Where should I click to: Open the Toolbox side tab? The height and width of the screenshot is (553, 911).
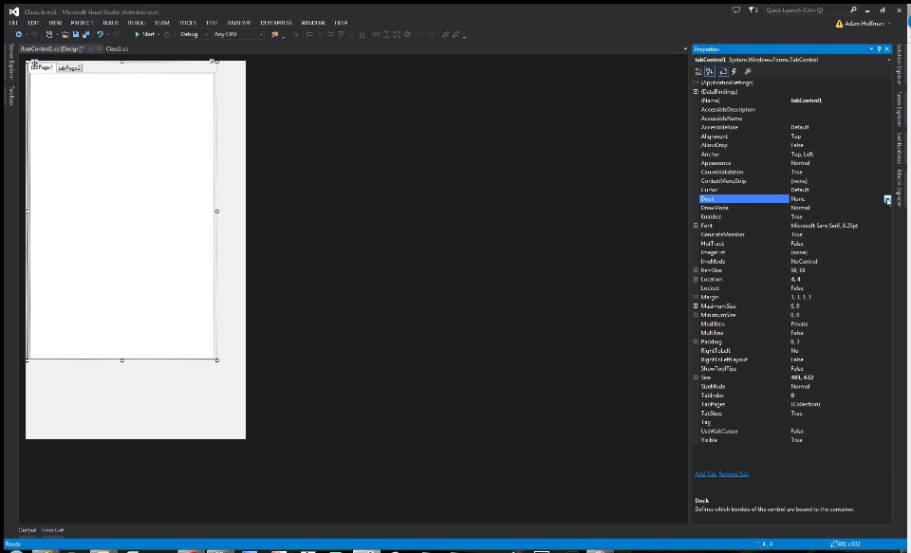pos(11,95)
